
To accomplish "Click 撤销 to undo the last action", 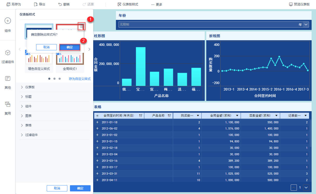I will pyautogui.click(x=64, y=4).
